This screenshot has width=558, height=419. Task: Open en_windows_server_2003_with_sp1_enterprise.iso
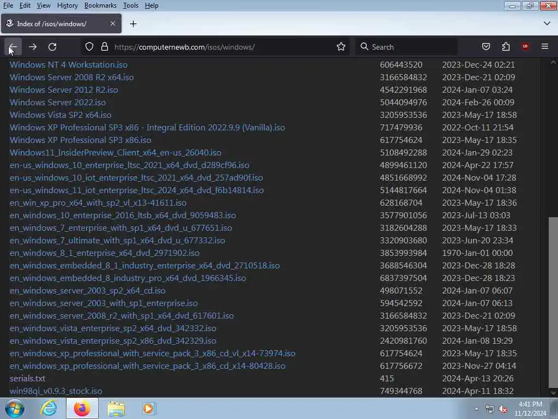104,303
